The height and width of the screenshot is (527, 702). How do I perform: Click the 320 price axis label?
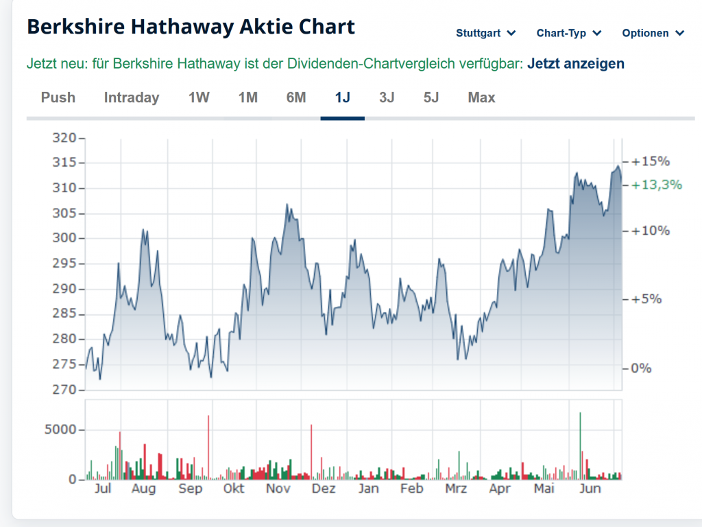point(64,137)
